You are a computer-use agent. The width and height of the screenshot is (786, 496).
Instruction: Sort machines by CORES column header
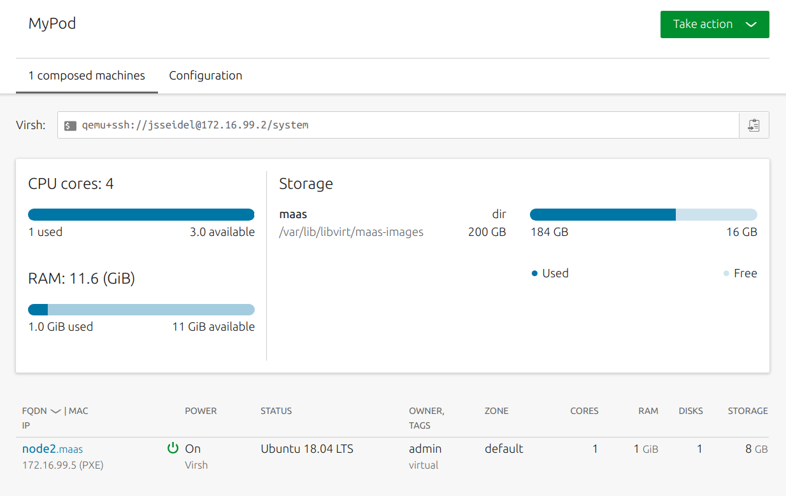tap(584, 411)
